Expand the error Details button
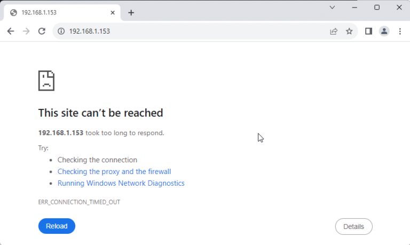Viewport: 410px width, 245px height. pyautogui.click(x=353, y=226)
